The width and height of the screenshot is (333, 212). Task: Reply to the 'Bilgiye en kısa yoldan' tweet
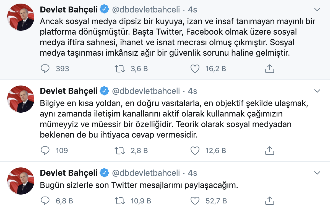pyautogui.click(x=45, y=151)
